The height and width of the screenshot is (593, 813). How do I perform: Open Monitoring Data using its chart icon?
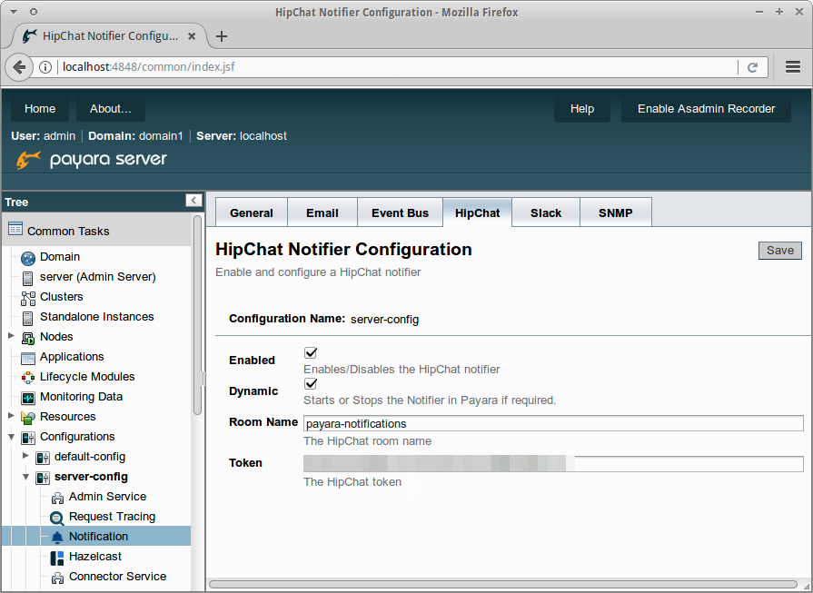click(x=28, y=396)
